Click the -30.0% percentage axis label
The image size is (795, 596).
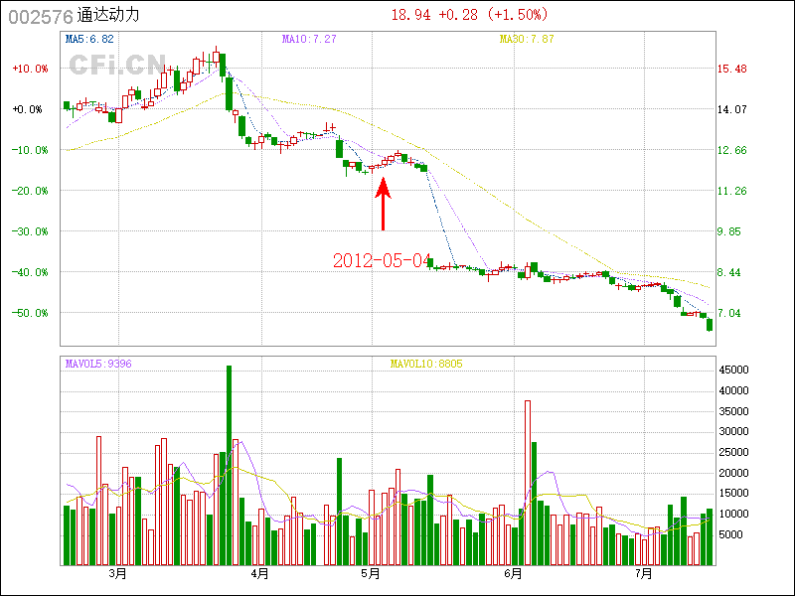click(x=27, y=231)
